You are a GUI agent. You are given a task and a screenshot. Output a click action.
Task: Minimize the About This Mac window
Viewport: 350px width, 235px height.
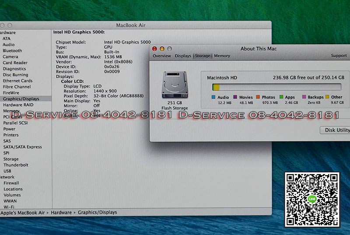pyautogui.click(x=162, y=49)
